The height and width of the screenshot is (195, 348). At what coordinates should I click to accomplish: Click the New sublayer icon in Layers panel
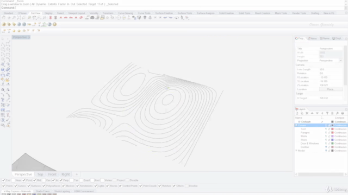click(x=302, y=113)
